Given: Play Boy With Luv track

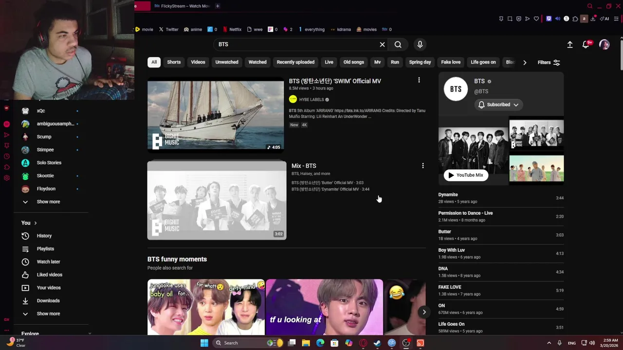Looking at the screenshot, I should [501, 253].
